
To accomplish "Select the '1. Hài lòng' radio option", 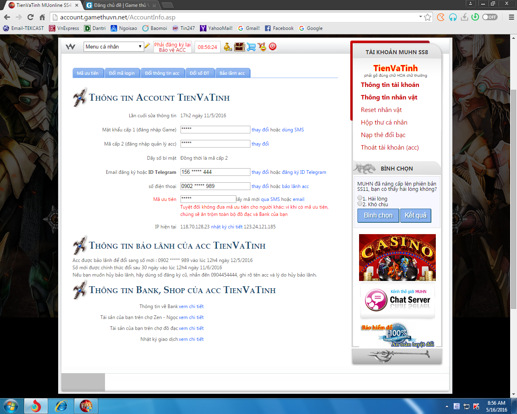I will (x=360, y=198).
